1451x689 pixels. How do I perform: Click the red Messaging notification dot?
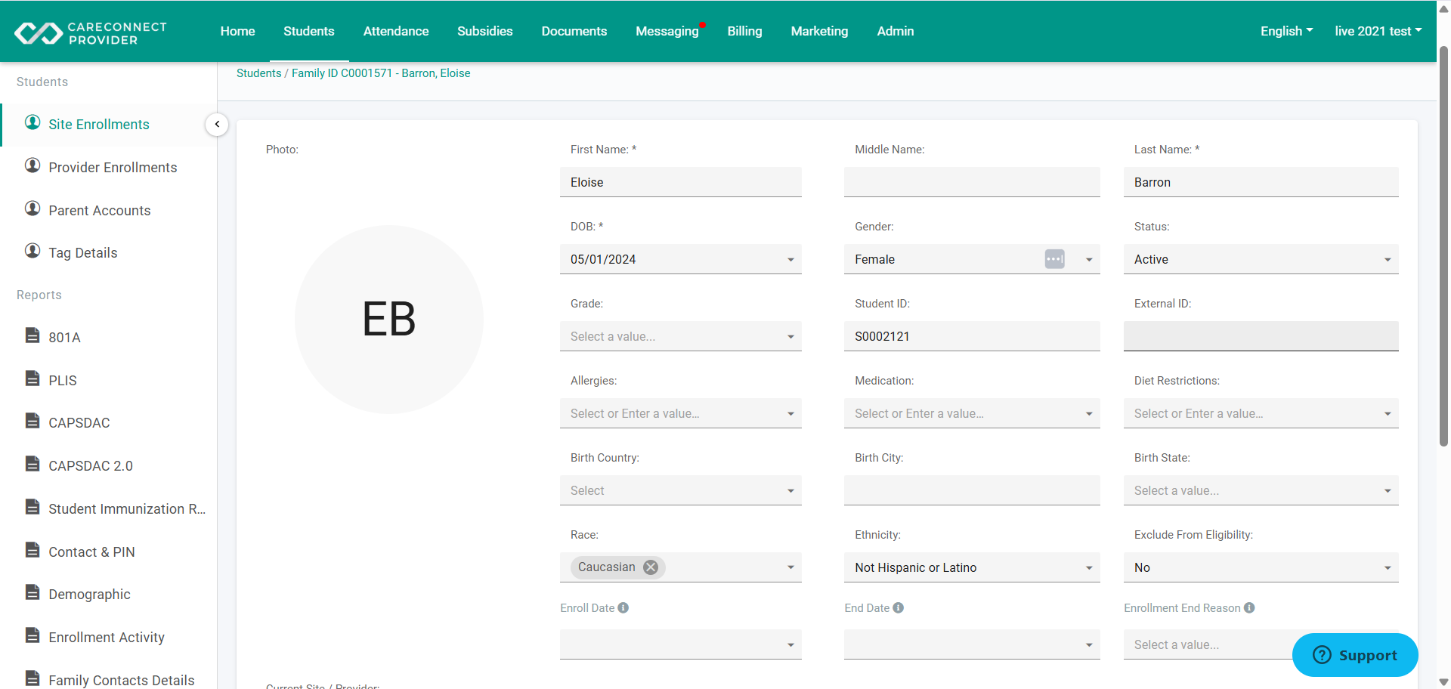coord(703,25)
